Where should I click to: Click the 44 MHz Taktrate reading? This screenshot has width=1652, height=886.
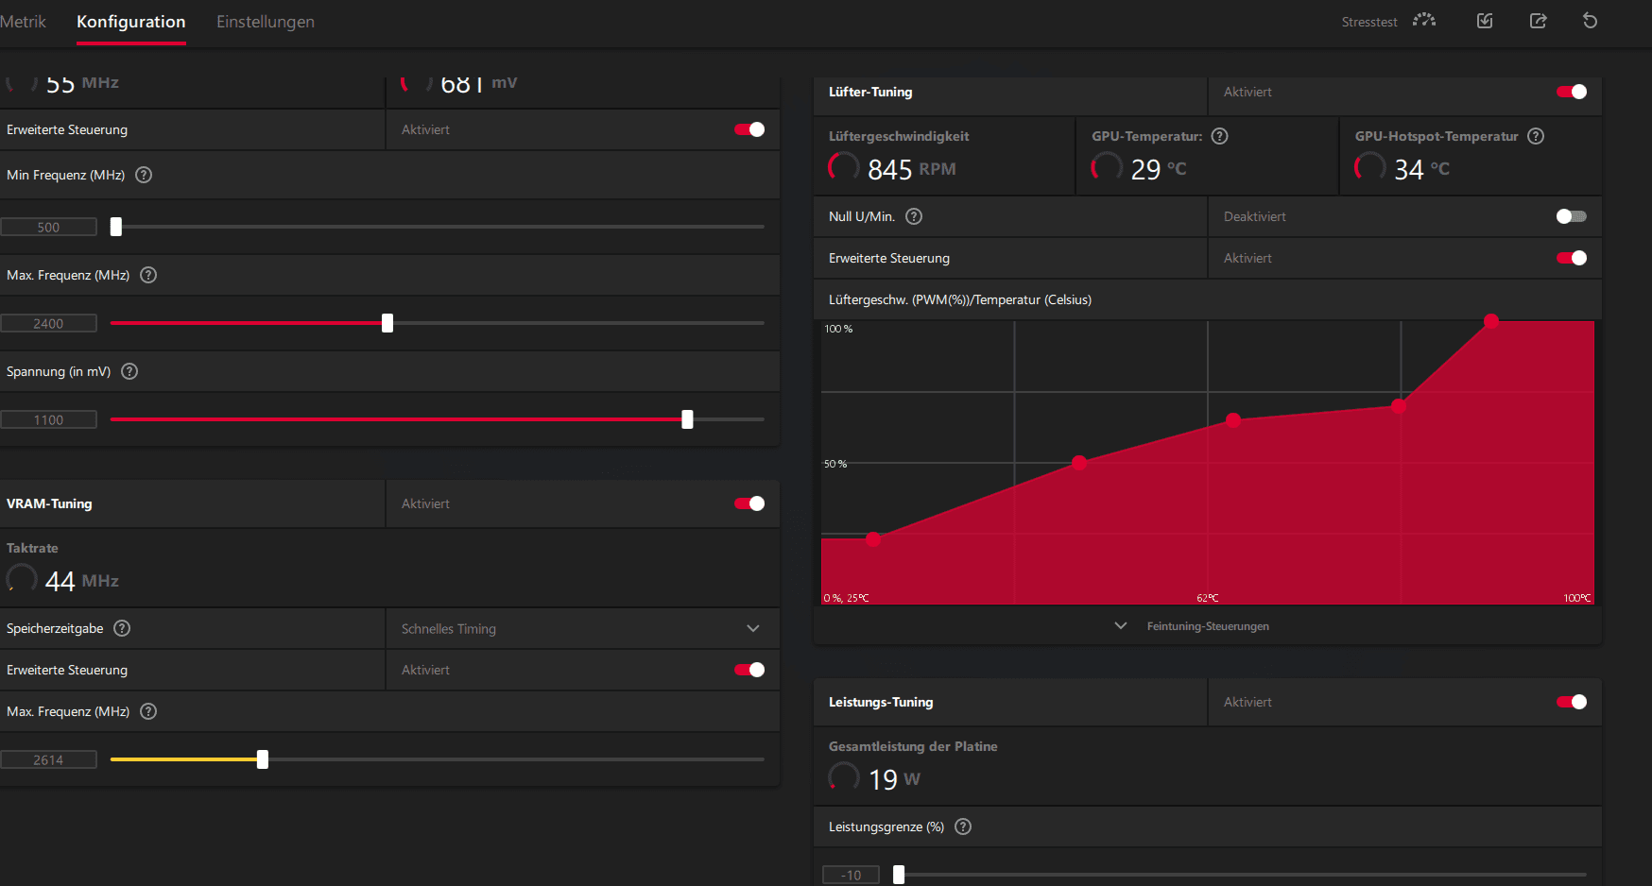tap(82, 581)
